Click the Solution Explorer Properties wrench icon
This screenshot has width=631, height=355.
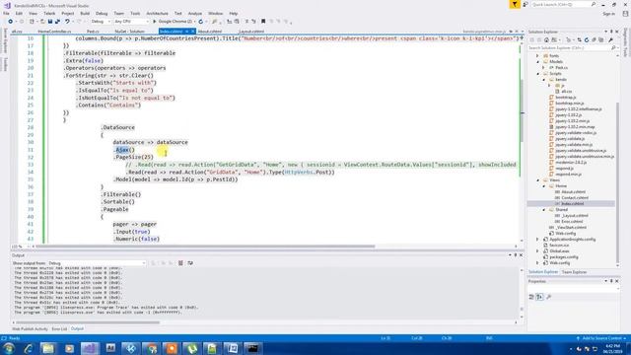610,39
